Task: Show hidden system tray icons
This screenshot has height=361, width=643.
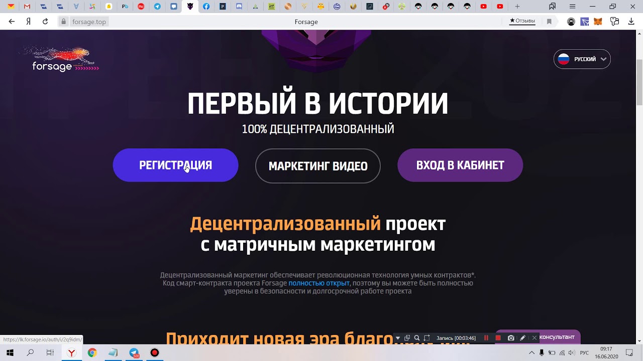Action: pyautogui.click(x=531, y=353)
